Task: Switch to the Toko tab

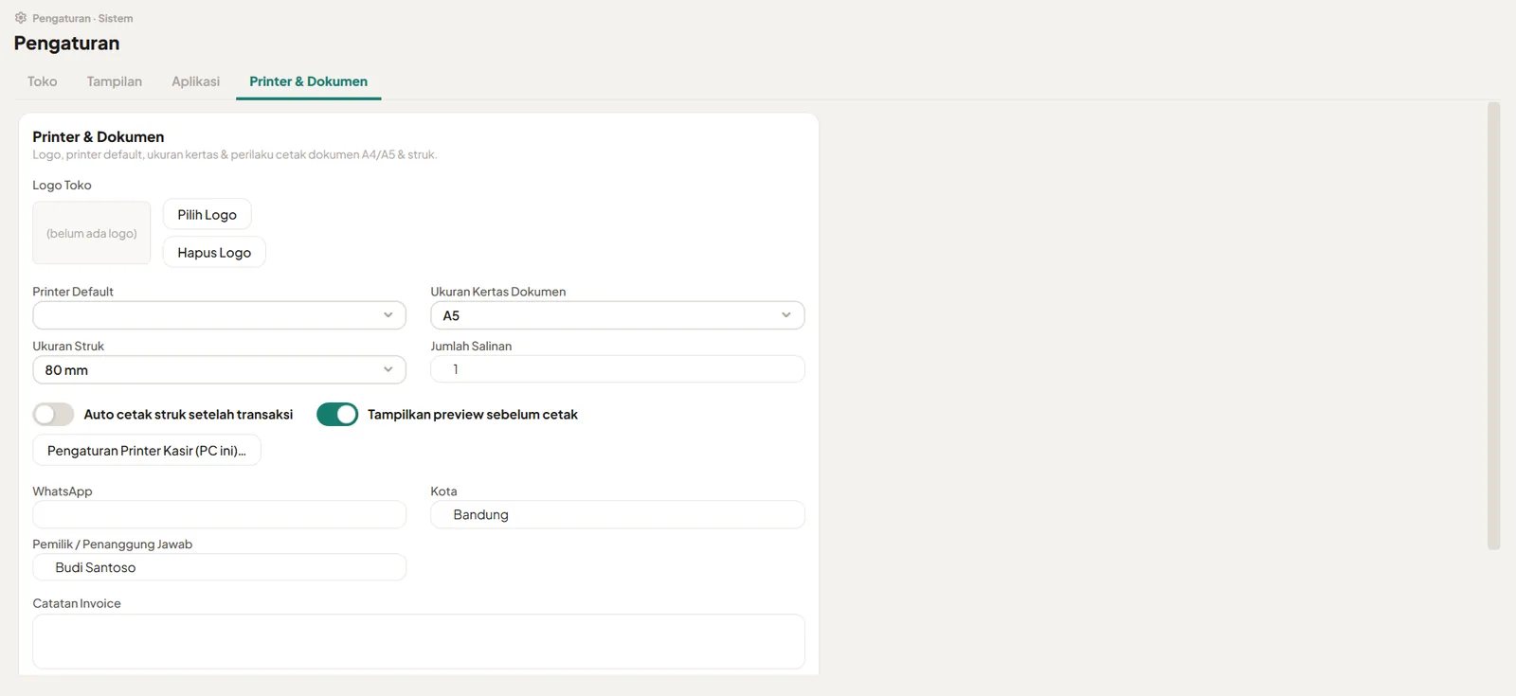Action: [x=43, y=81]
